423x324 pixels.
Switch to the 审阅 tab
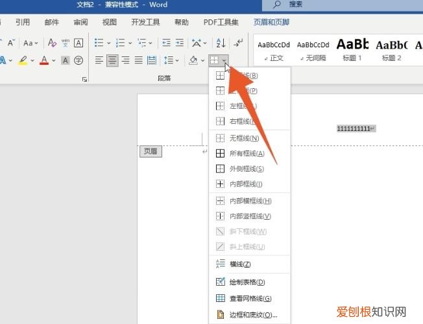point(80,22)
